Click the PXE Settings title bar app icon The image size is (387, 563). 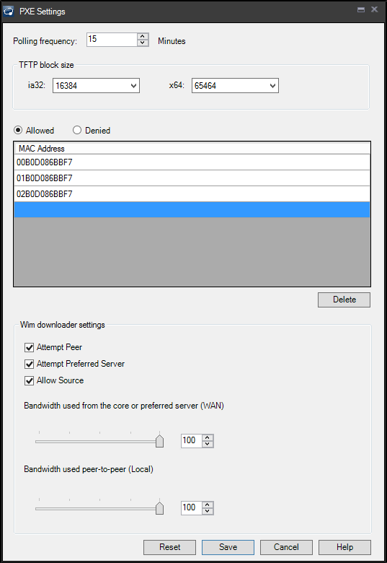(x=9, y=11)
